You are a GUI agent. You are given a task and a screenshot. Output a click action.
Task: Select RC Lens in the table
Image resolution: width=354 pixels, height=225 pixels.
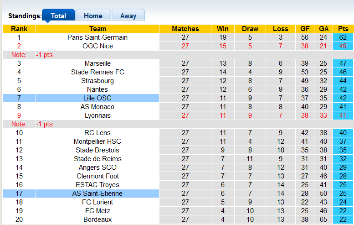[x=97, y=133]
